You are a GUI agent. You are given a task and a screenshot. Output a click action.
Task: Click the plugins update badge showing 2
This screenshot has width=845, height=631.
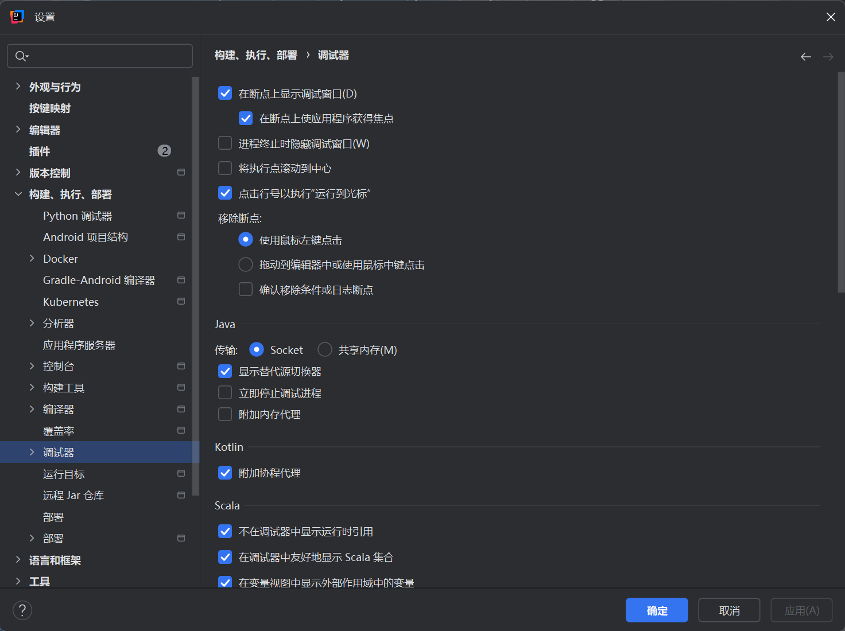click(164, 151)
